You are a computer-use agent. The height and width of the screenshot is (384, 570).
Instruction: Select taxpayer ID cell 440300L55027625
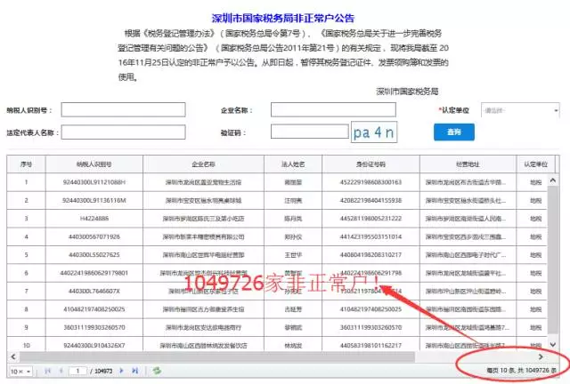pyautogui.click(x=94, y=255)
